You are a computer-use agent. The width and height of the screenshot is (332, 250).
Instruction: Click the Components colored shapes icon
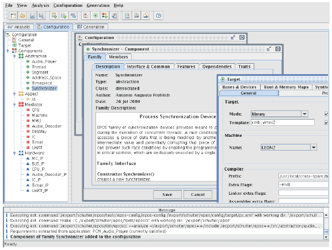coord(14,51)
